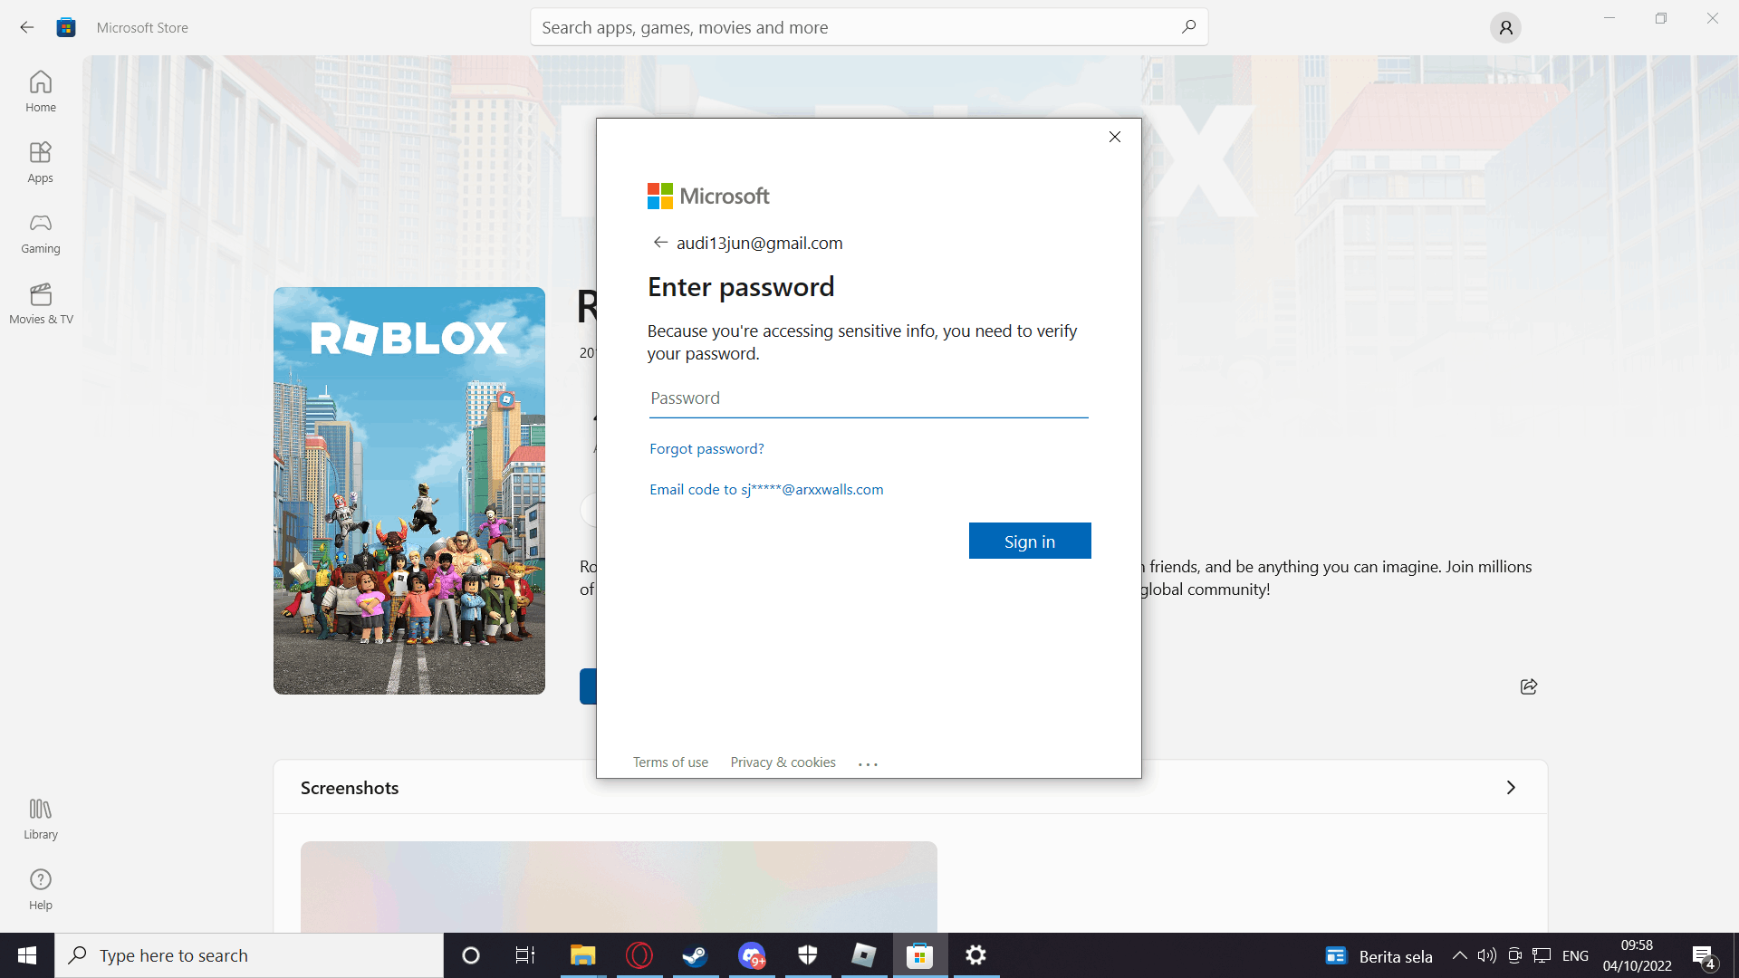Click the first screenshot preview thumbnail
This screenshot has width=1739, height=978.
[619, 887]
